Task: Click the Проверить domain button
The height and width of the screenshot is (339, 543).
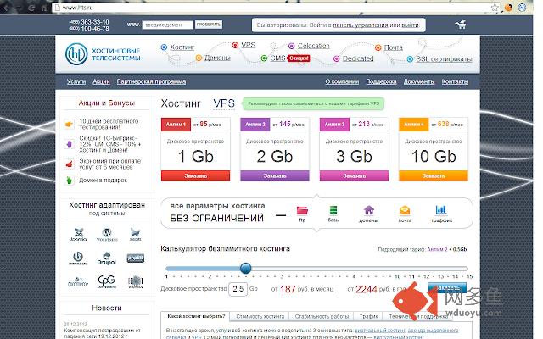Action: 209,25
